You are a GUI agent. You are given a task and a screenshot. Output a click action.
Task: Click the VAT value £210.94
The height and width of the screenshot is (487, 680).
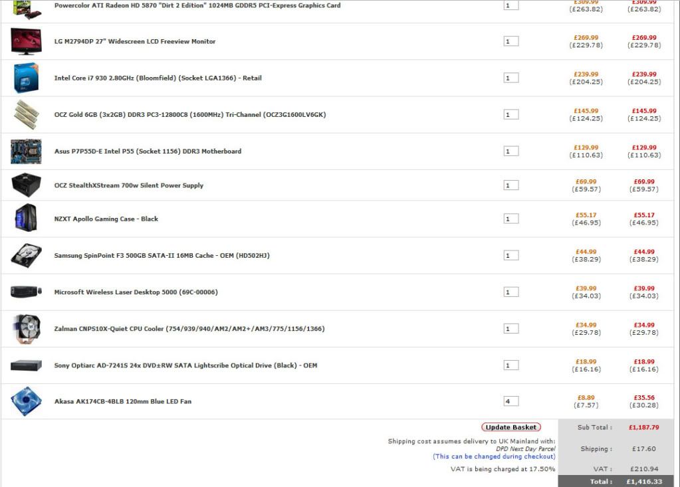[x=644, y=469]
